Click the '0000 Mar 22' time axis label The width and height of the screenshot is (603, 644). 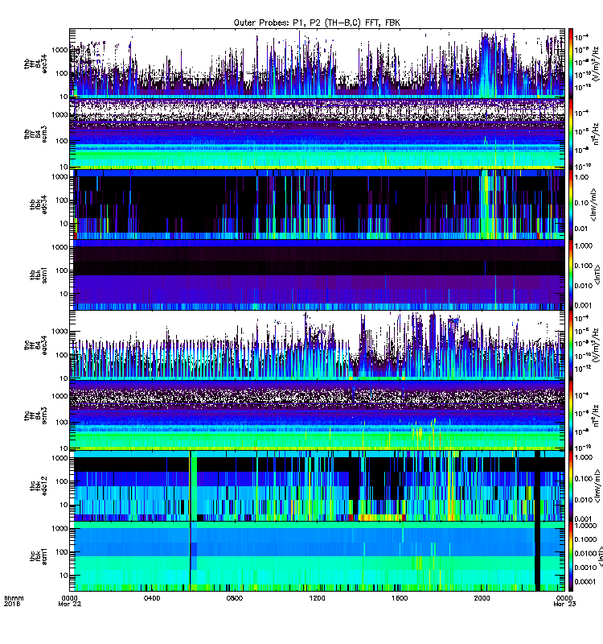click(x=70, y=601)
